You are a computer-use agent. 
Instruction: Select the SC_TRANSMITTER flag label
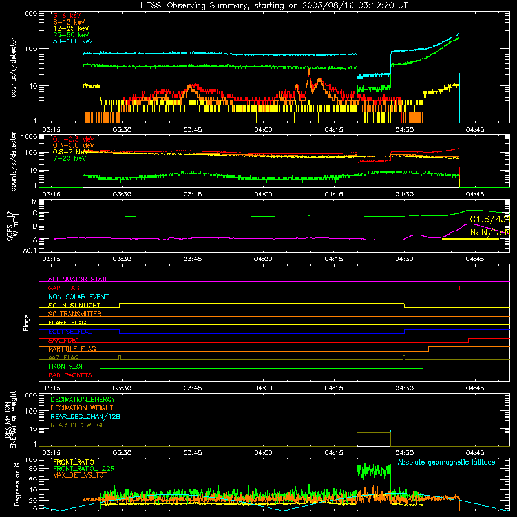tap(74, 314)
